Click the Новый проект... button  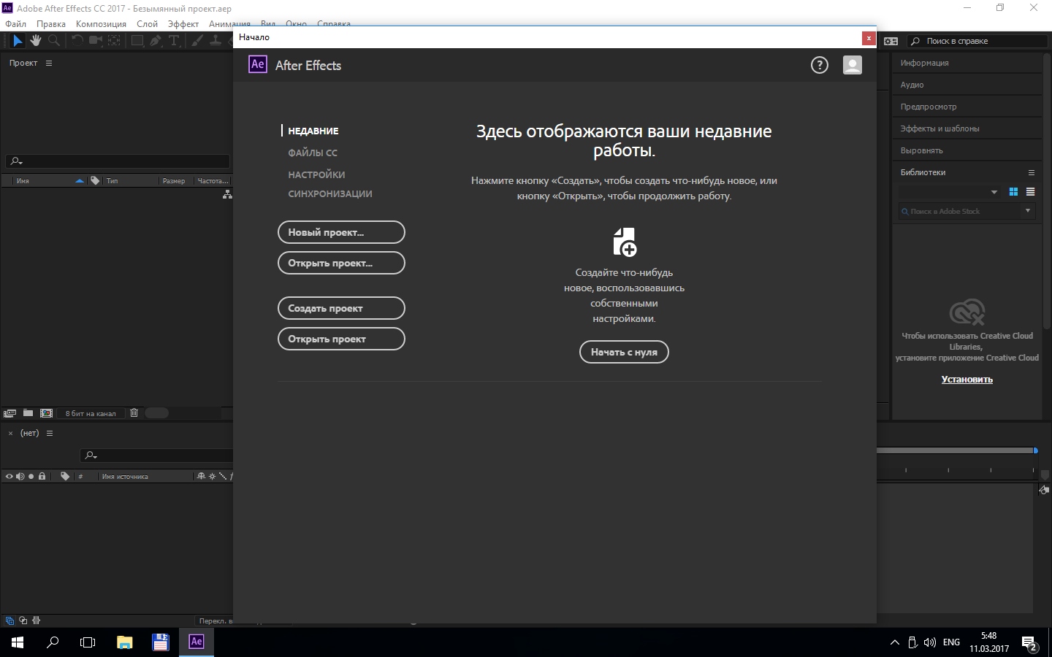[341, 232]
